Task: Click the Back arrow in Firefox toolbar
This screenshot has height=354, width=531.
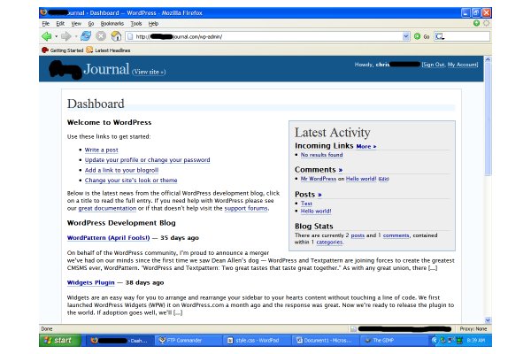Action: pyautogui.click(x=46, y=36)
